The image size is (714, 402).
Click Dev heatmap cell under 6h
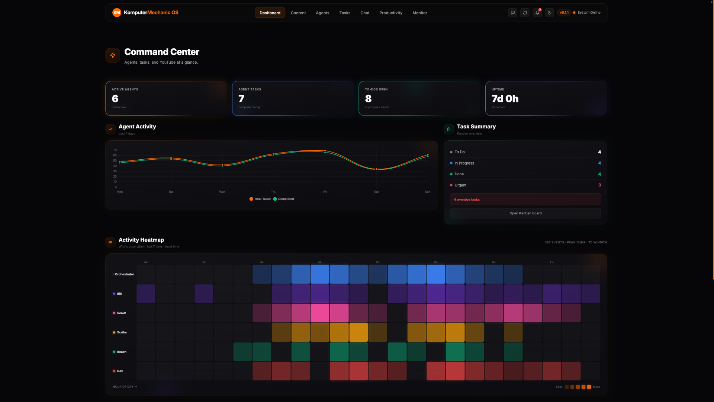(262, 371)
